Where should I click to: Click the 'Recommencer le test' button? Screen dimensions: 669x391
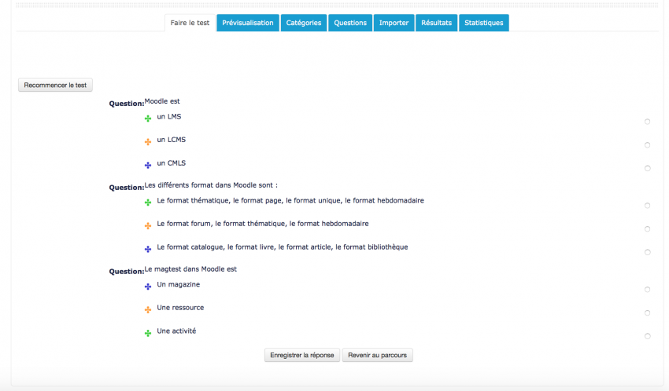pyautogui.click(x=55, y=85)
